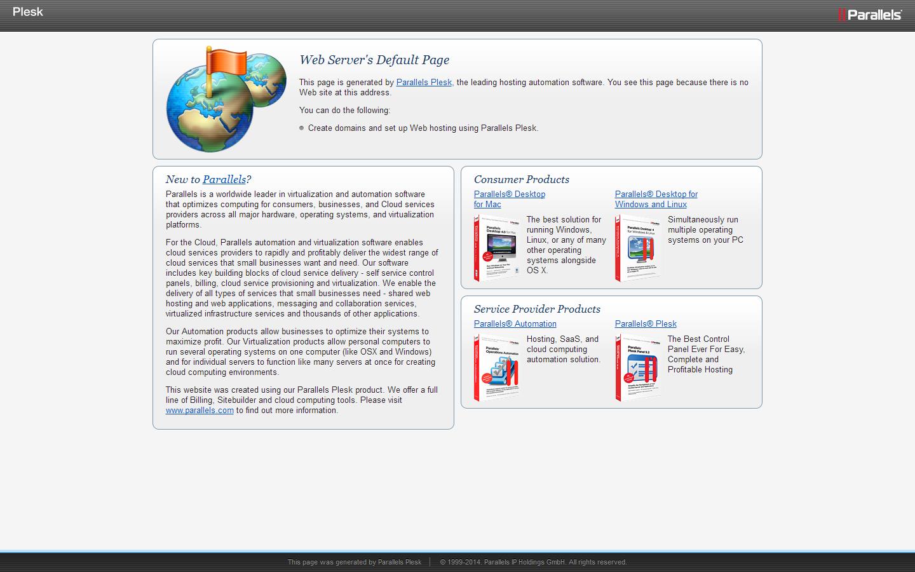Click the Parallels Desktop for Windows box image
915x572 pixels.
(637, 248)
